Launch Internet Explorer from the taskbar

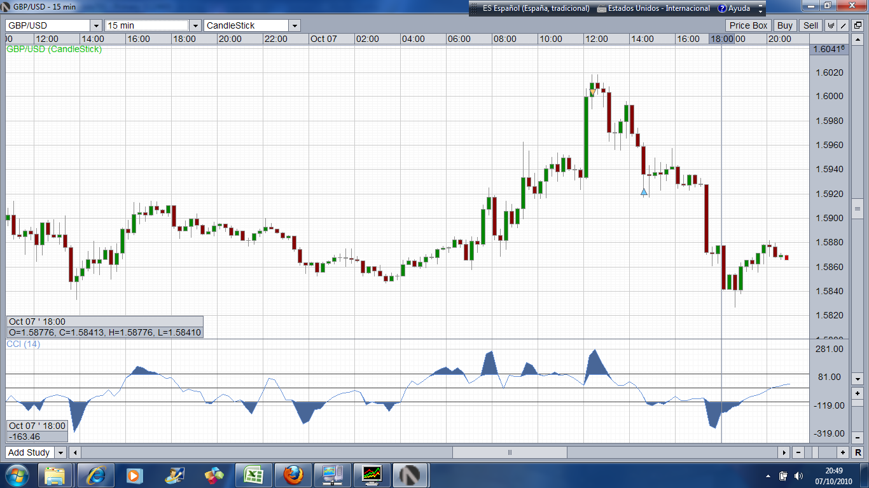(x=96, y=475)
